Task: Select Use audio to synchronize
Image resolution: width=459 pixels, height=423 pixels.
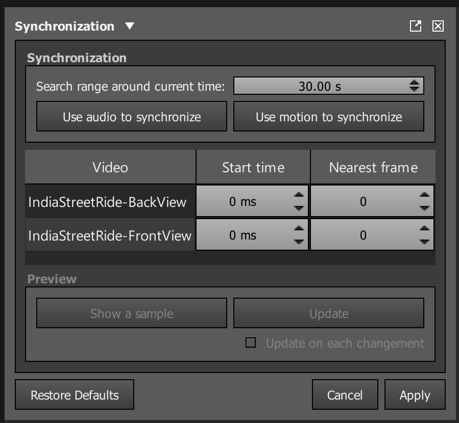Action: point(131,116)
